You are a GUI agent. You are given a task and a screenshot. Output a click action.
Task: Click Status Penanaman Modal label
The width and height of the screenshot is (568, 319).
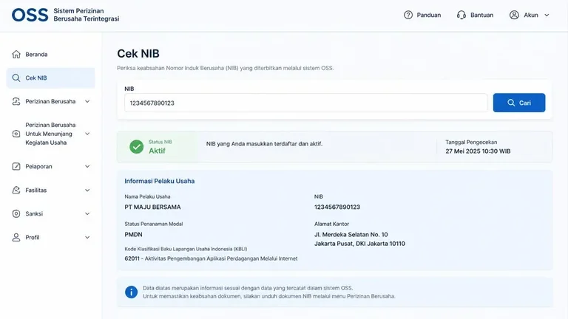pyautogui.click(x=154, y=224)
